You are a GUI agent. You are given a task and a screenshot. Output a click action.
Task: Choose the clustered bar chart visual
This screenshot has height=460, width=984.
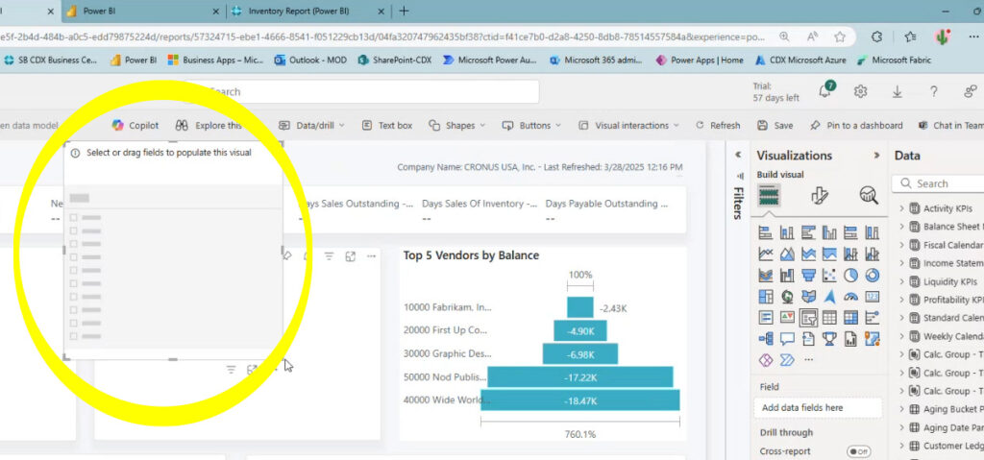808,232
